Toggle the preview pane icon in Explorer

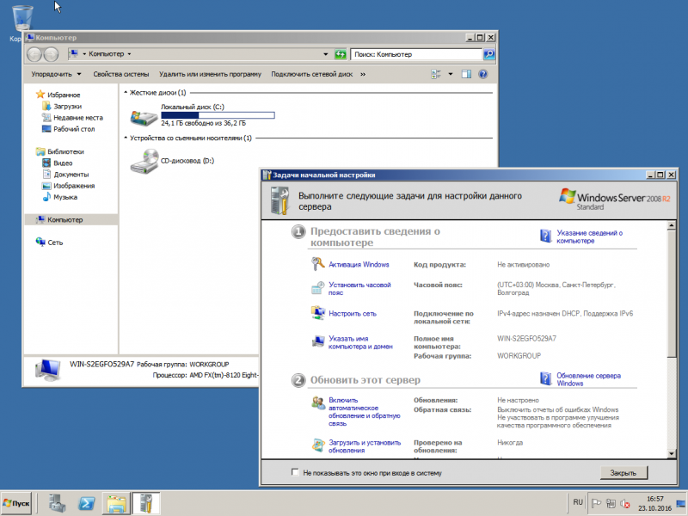466,74
